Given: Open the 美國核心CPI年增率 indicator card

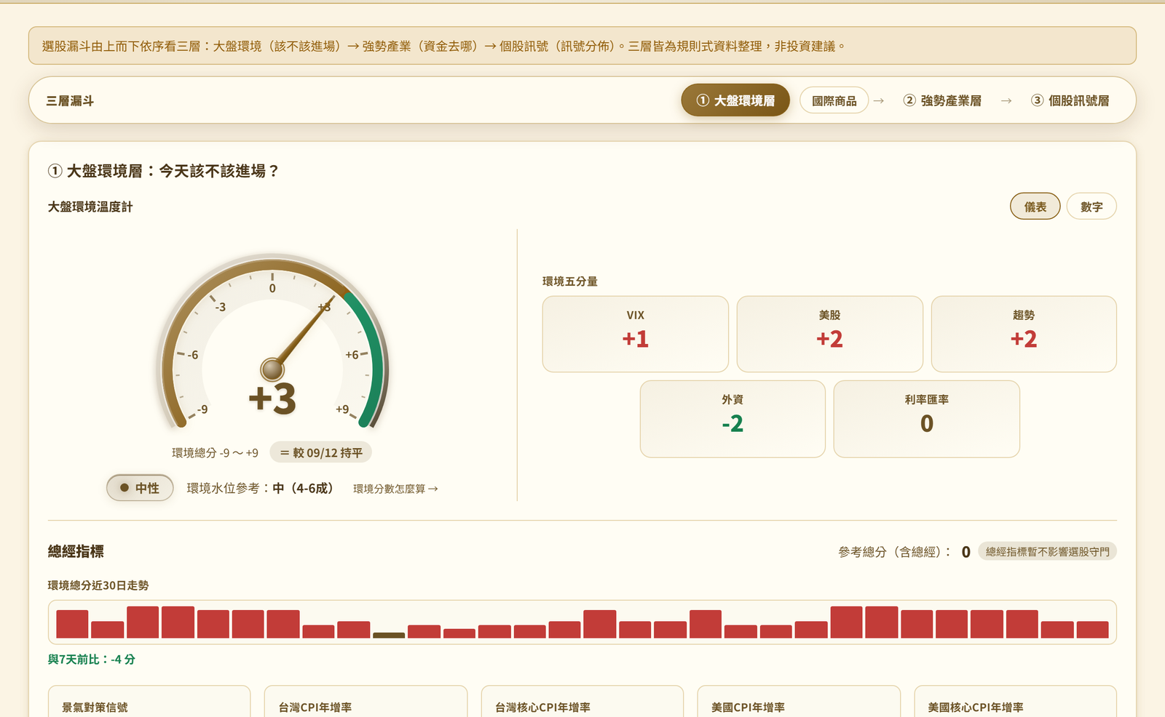Looking at the screenshot, I should (x=1016, y=702).
